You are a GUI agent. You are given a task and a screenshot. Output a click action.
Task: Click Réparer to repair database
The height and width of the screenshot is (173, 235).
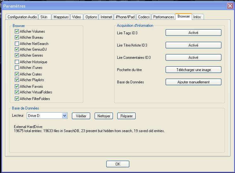126,116
